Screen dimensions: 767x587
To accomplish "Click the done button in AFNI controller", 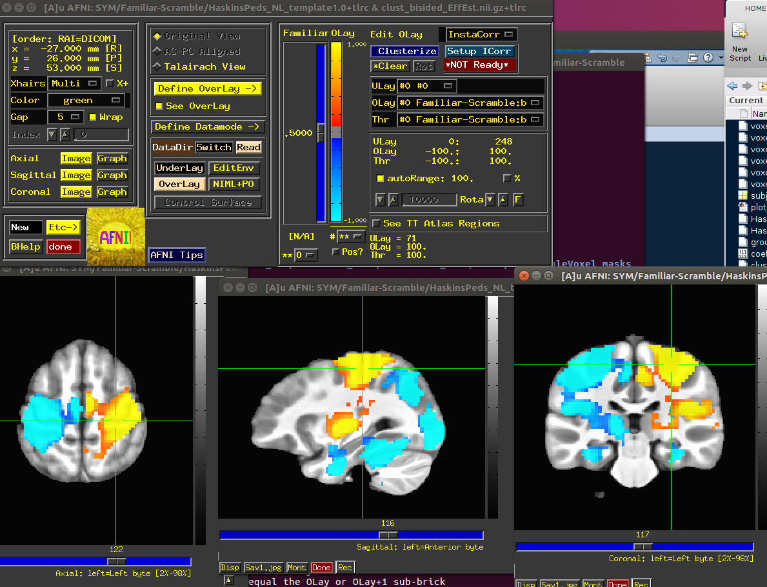I will (63, 247).
